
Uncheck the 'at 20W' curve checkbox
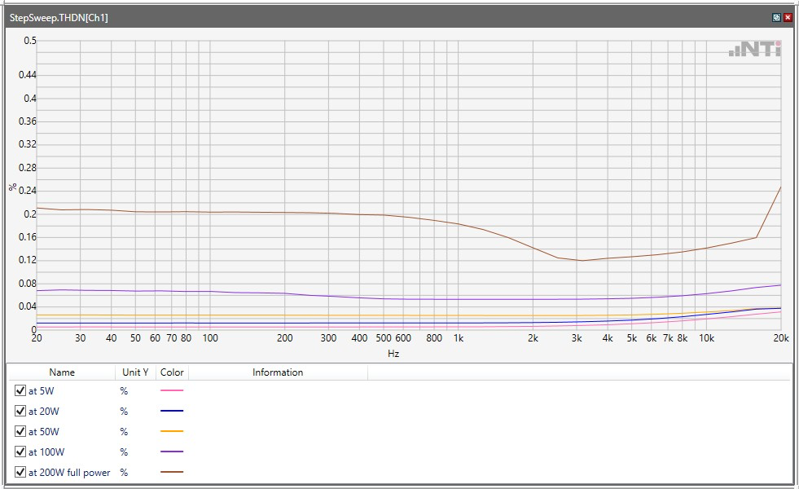point(20,412)
